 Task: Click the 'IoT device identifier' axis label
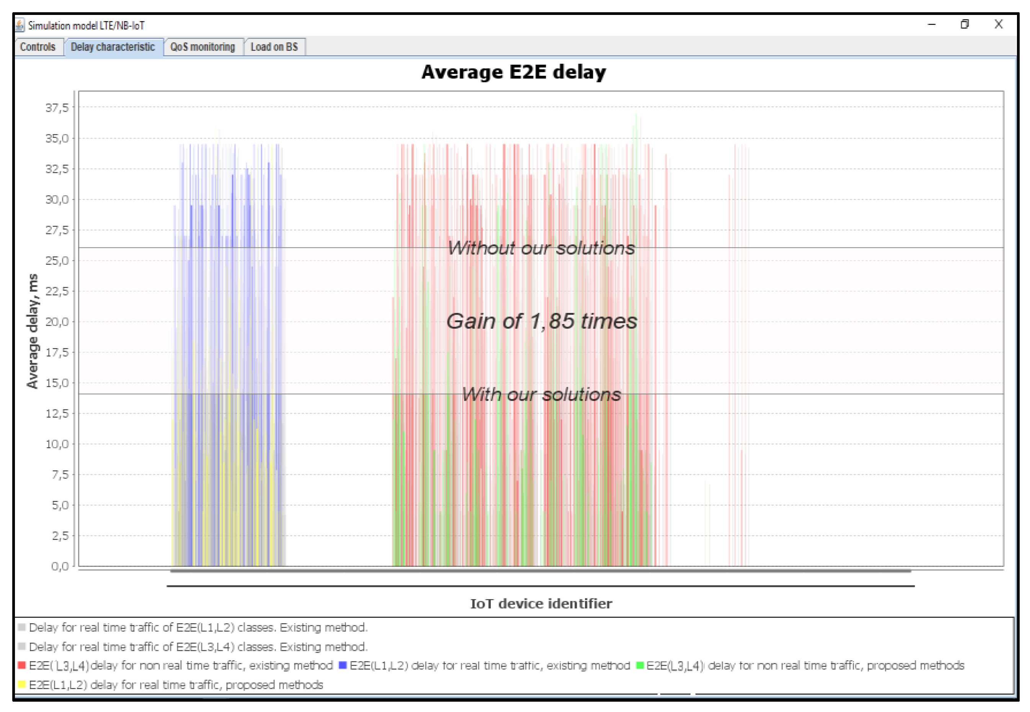541,604
